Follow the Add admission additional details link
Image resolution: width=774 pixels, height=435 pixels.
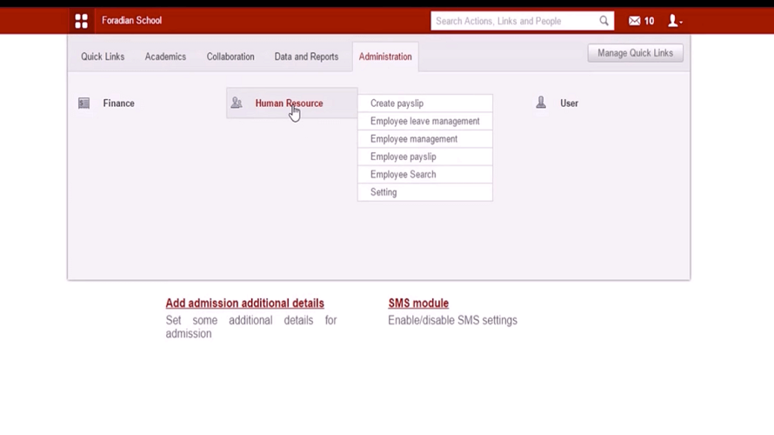pyautogui.click(x=244, y=304)
